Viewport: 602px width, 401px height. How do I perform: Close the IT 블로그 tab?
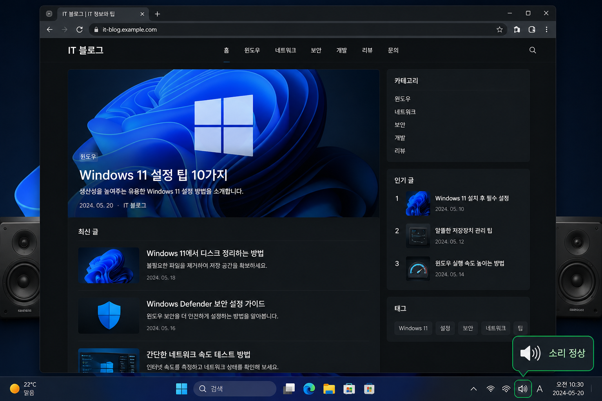click(x=142, y=14)
